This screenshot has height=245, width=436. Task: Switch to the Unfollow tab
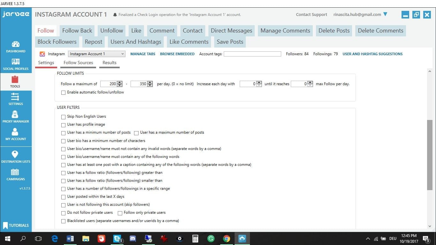pos(111,31)
